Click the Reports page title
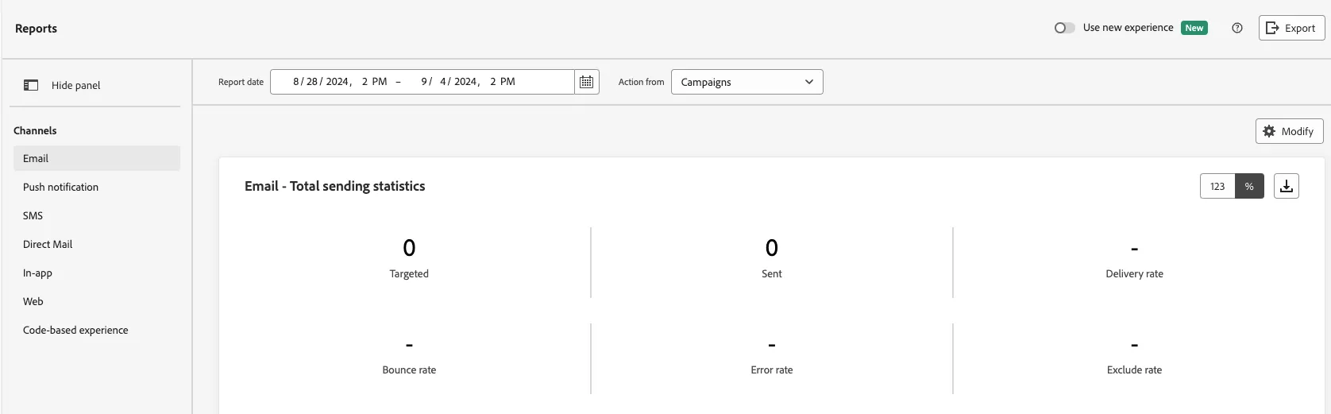The height and width of the screenshot is (414, 1331). (x=36, y=29)
